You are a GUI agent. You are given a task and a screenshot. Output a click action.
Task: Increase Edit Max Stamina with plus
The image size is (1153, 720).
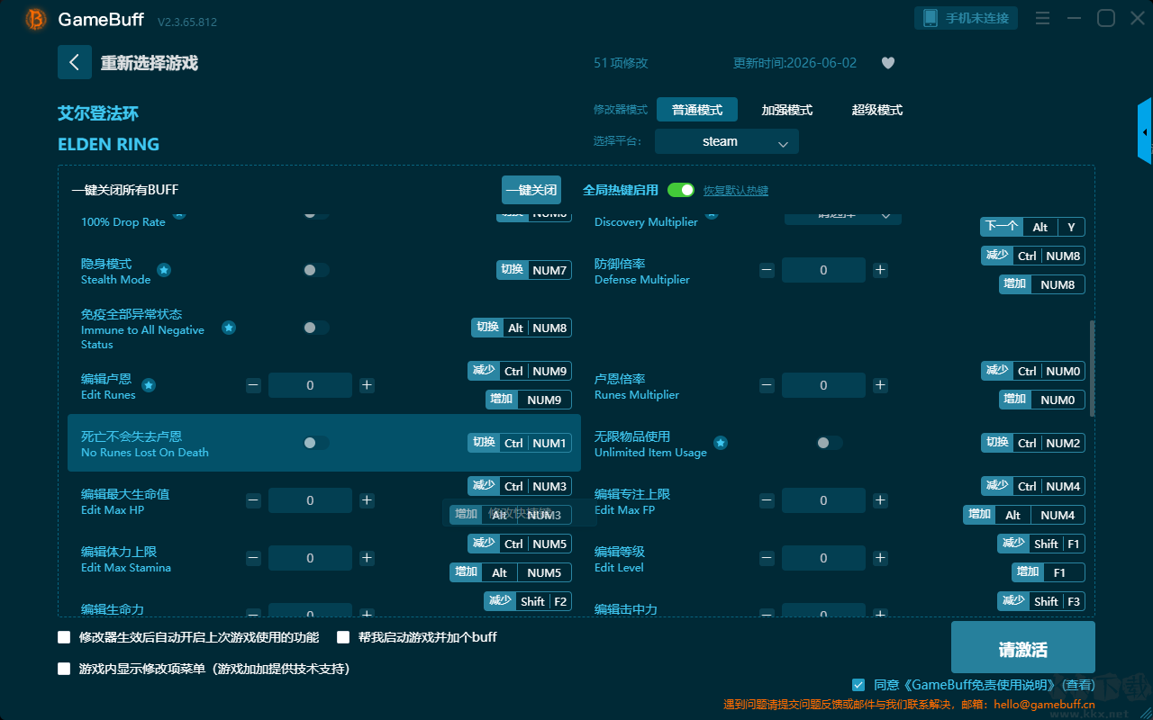367,558
